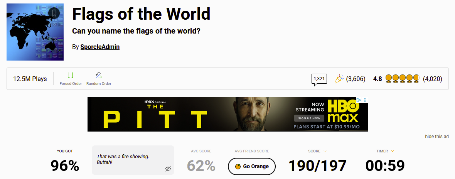
Task: Hide the result message with eye icon
Action: (168, 169)
